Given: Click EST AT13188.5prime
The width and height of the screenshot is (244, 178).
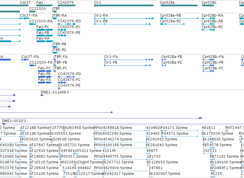Looking at the screenshot, I should click(34, 128).
